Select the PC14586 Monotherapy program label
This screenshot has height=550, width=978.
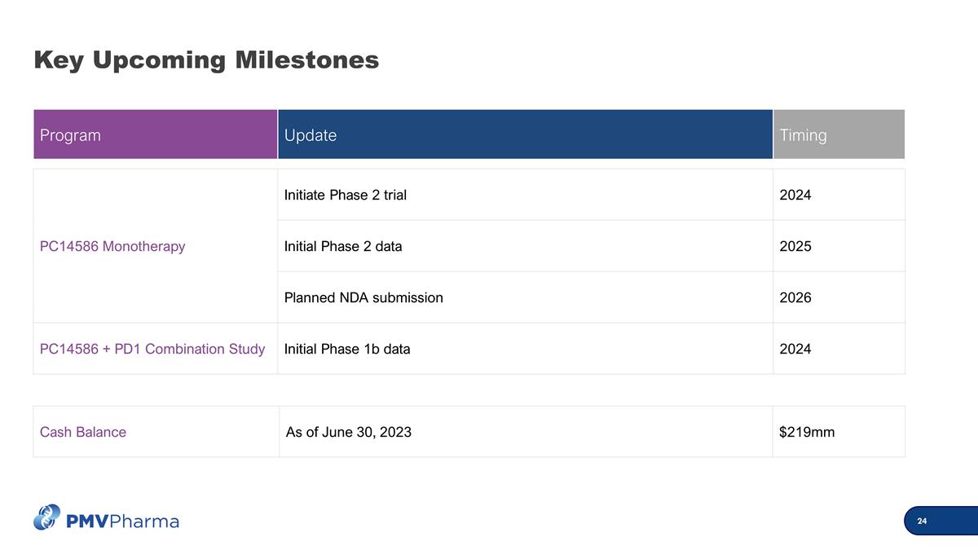(x=112, y=246)
